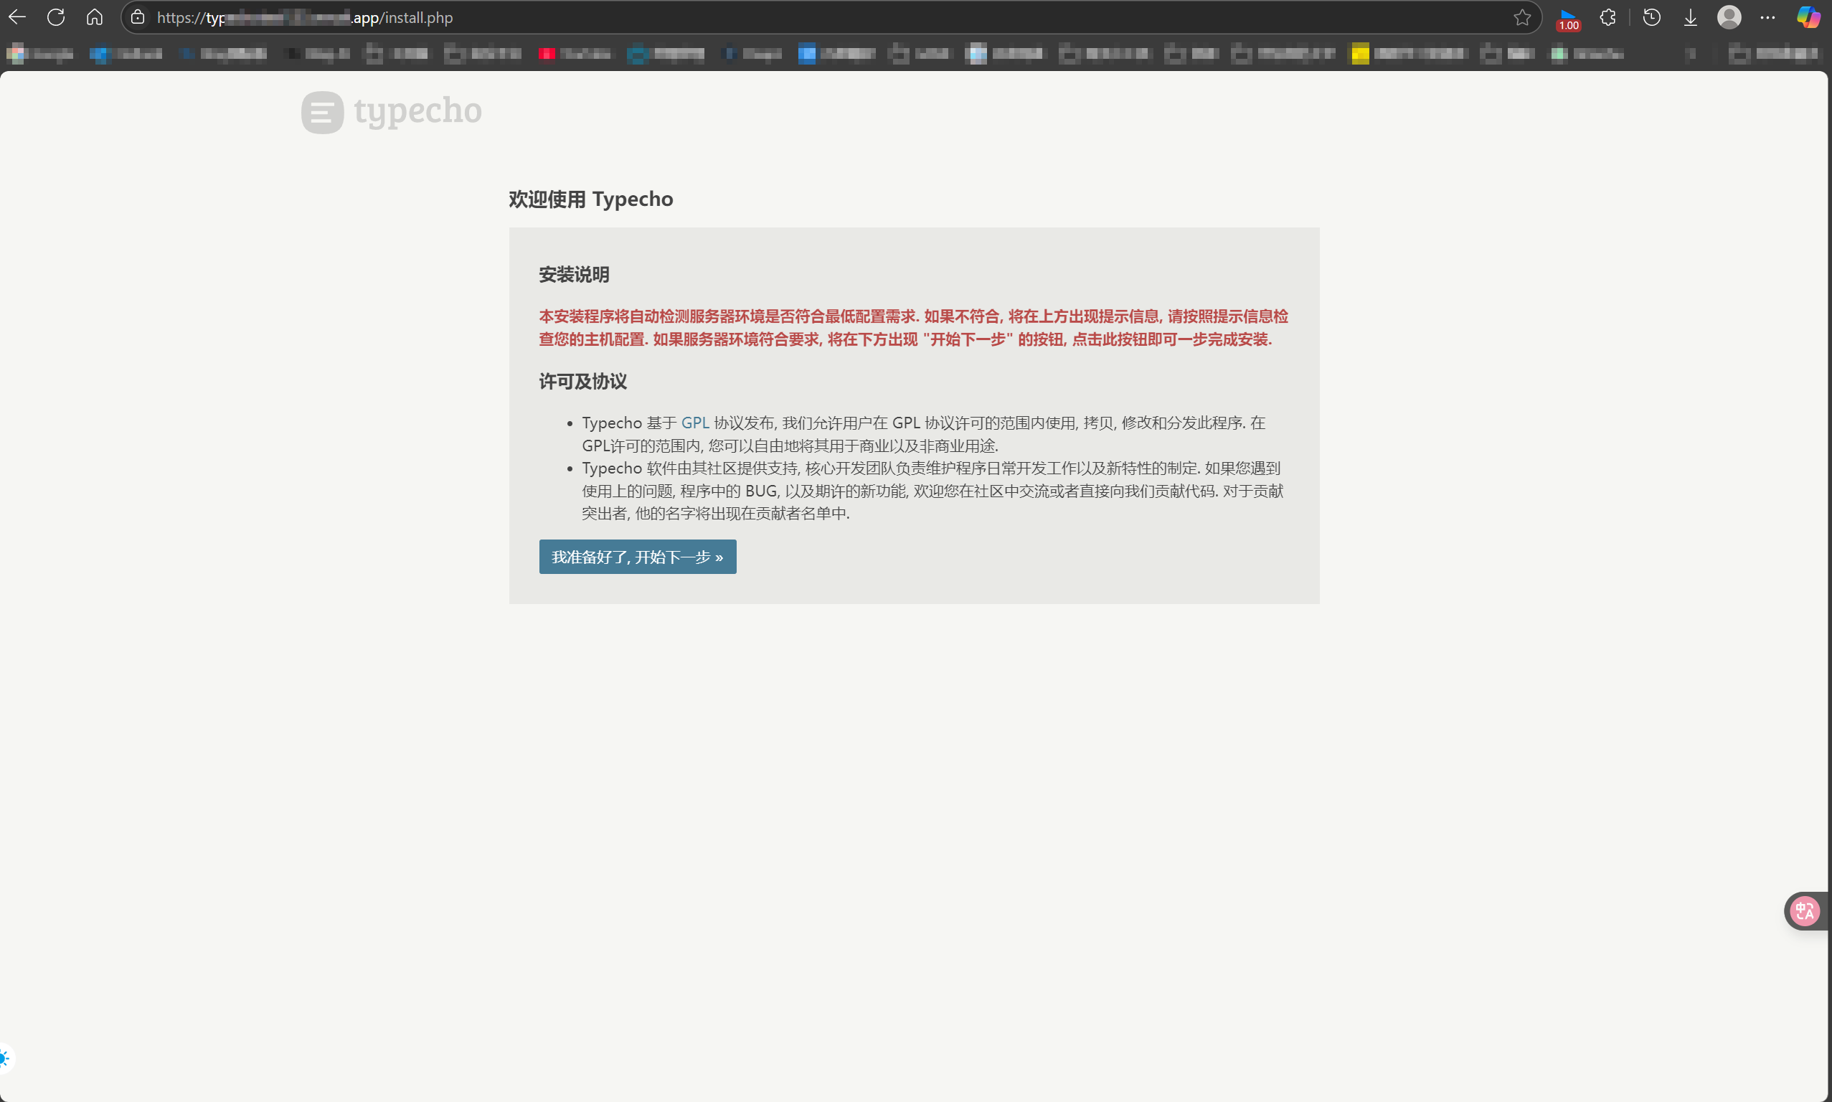This screenshot has height=1102, width=1832.
Task: Click 我准备好了, 开始下一步 button
Action: click(637, 557)
